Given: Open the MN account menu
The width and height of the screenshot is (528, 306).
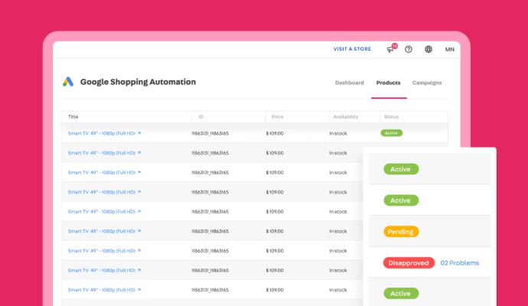Looking at the screenshot, I should (449, 49).
